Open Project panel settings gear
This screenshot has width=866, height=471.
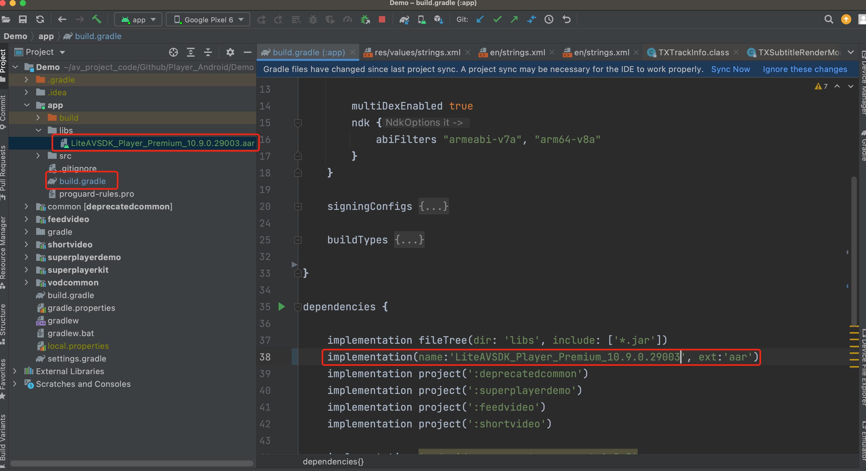point(230,52)
